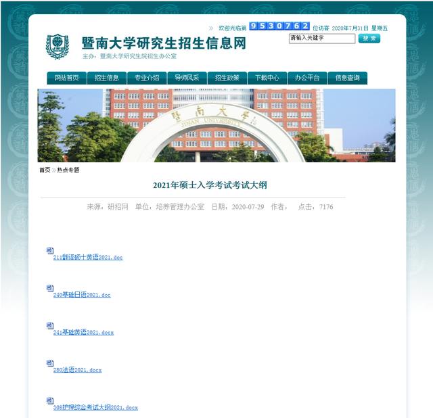
Task: Open the 导师风采 menu tab
Action: pyautogui.click(x=187, y=78)
